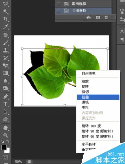
Task: Click the white background color swatch
Action: point(8,151)
